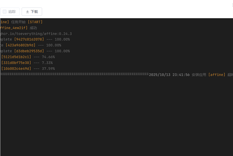This screenshot has height=156, width=233.
Task: Click the [affine] tag after 安装应用
Action: coord(216,75)
